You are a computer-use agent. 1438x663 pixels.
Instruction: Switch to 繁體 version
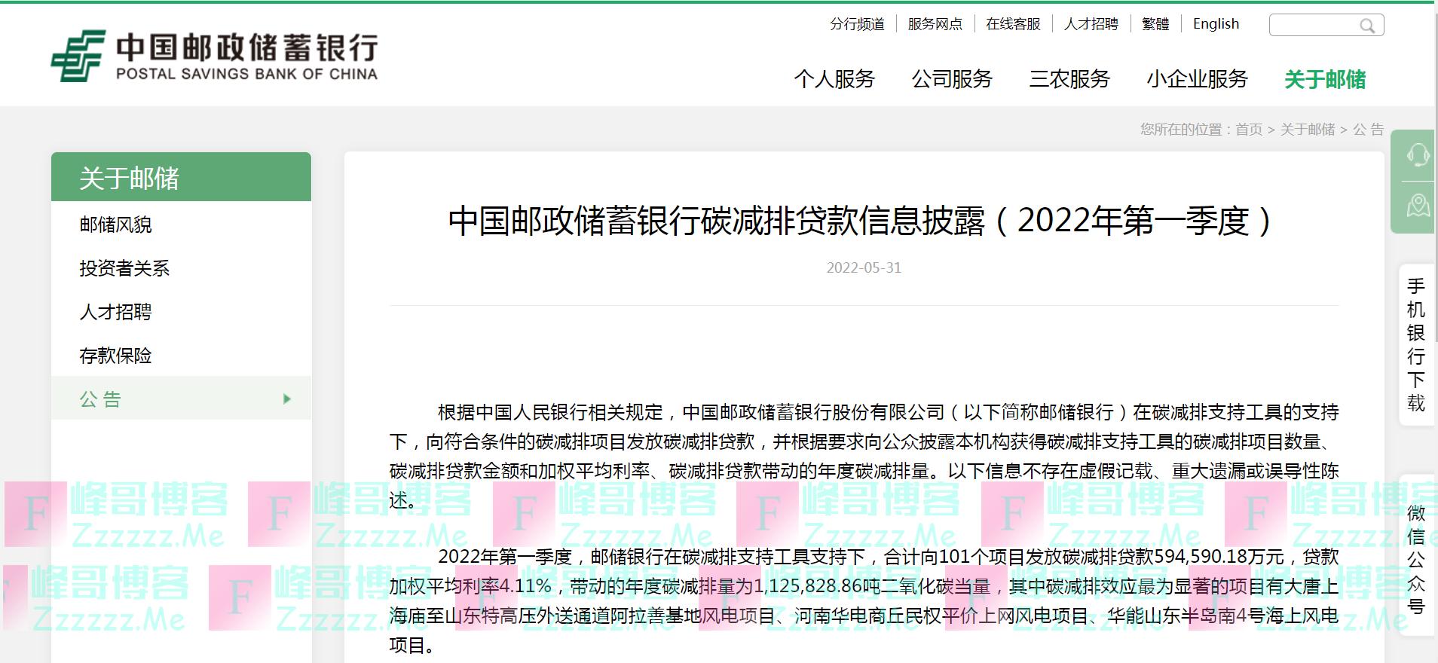[x=1155, y=24]
